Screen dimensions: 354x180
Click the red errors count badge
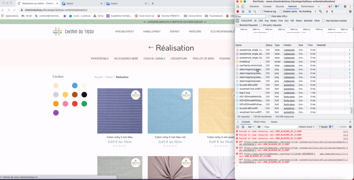pos(330,6)
